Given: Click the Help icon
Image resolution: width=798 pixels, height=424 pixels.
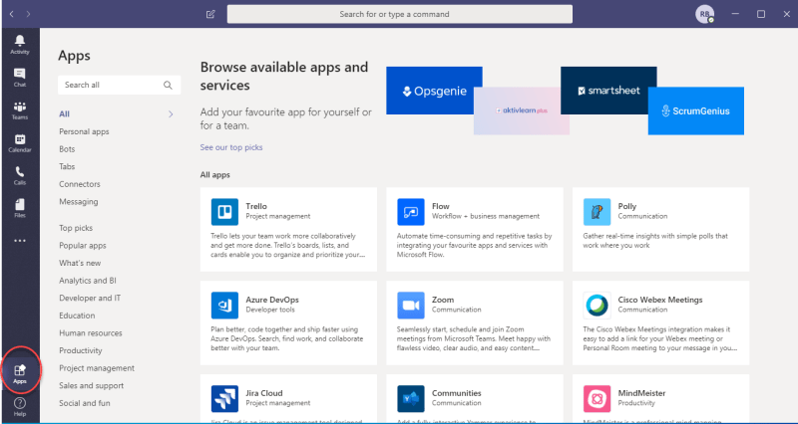Looking at the screenshot, I should (x=20, y=405).
